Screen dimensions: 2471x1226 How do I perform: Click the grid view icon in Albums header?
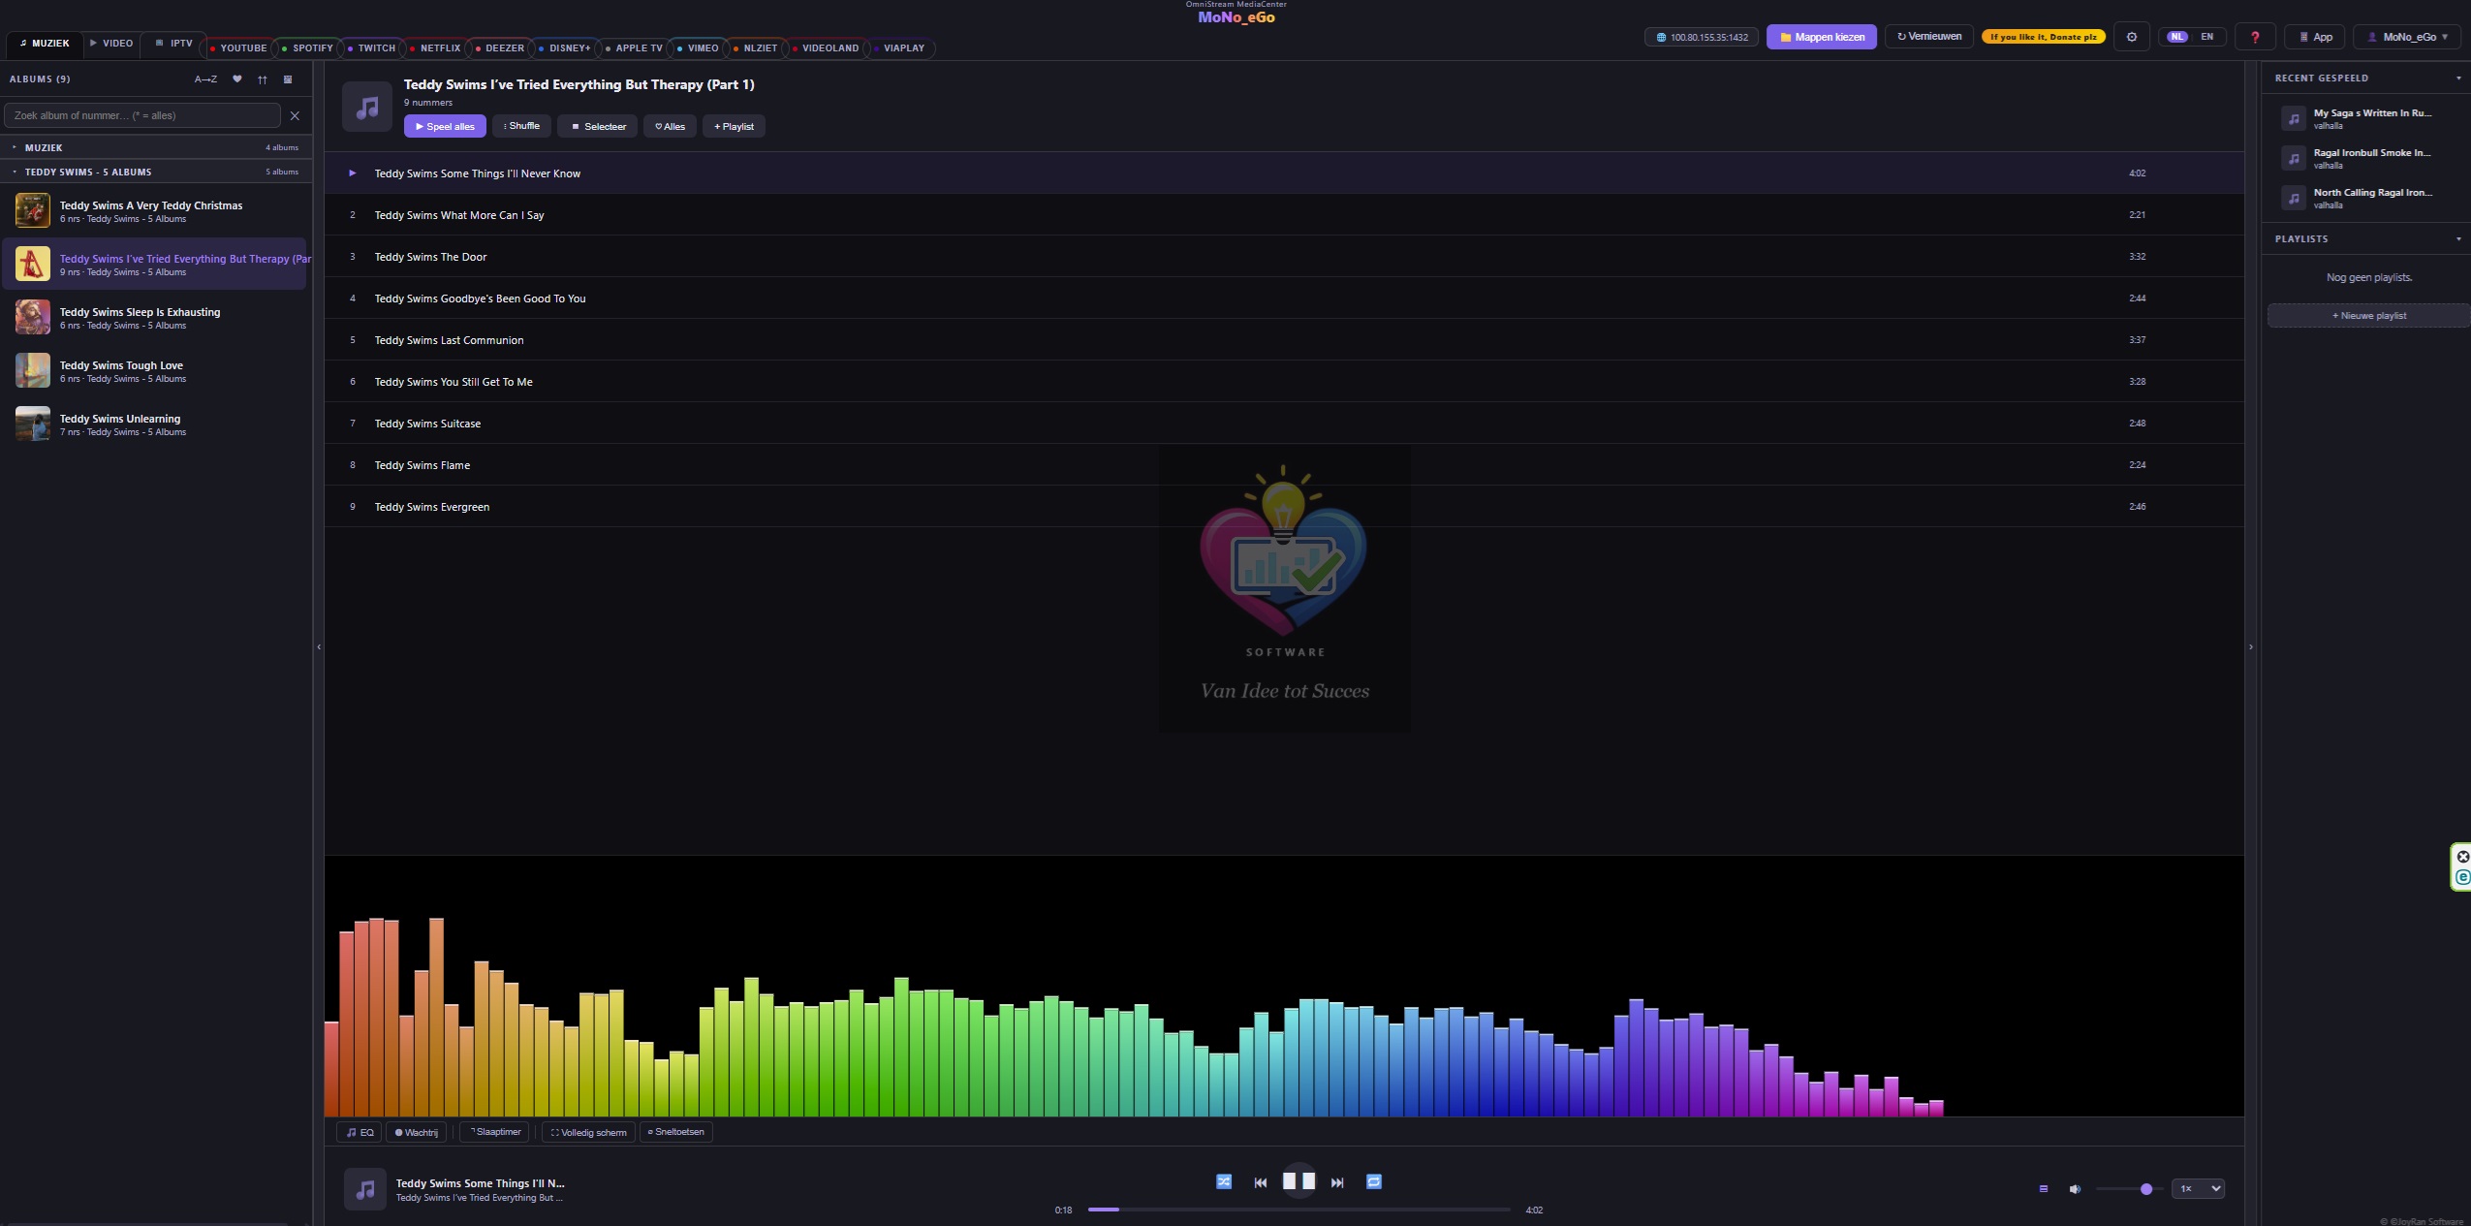pos(288,79)
